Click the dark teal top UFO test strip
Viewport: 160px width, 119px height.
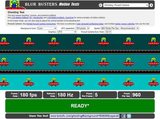click(x=80, y=42)
